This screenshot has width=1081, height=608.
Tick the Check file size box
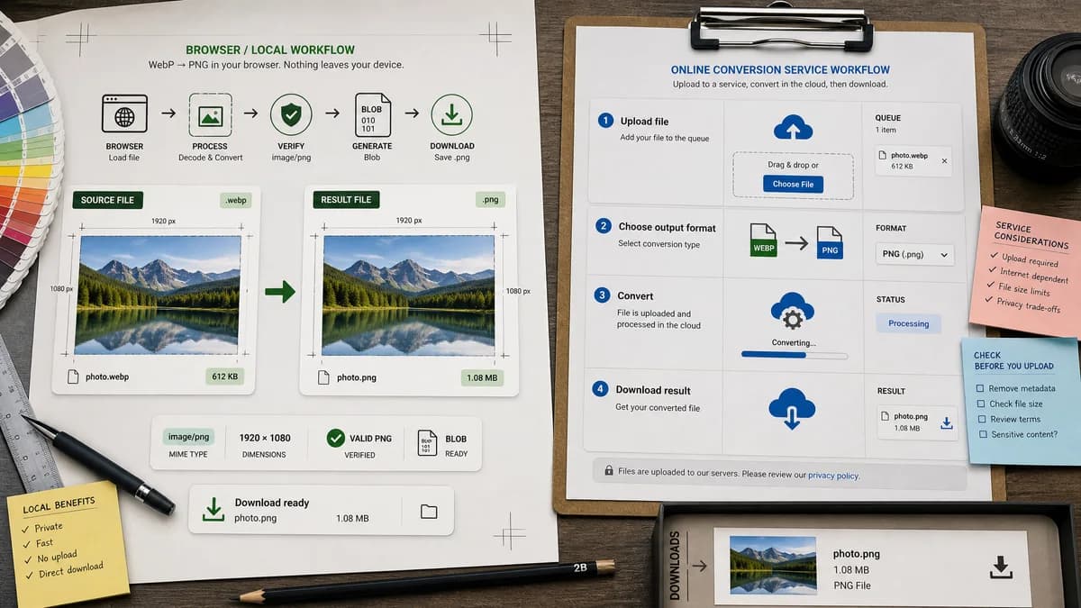tap(980, 404)
